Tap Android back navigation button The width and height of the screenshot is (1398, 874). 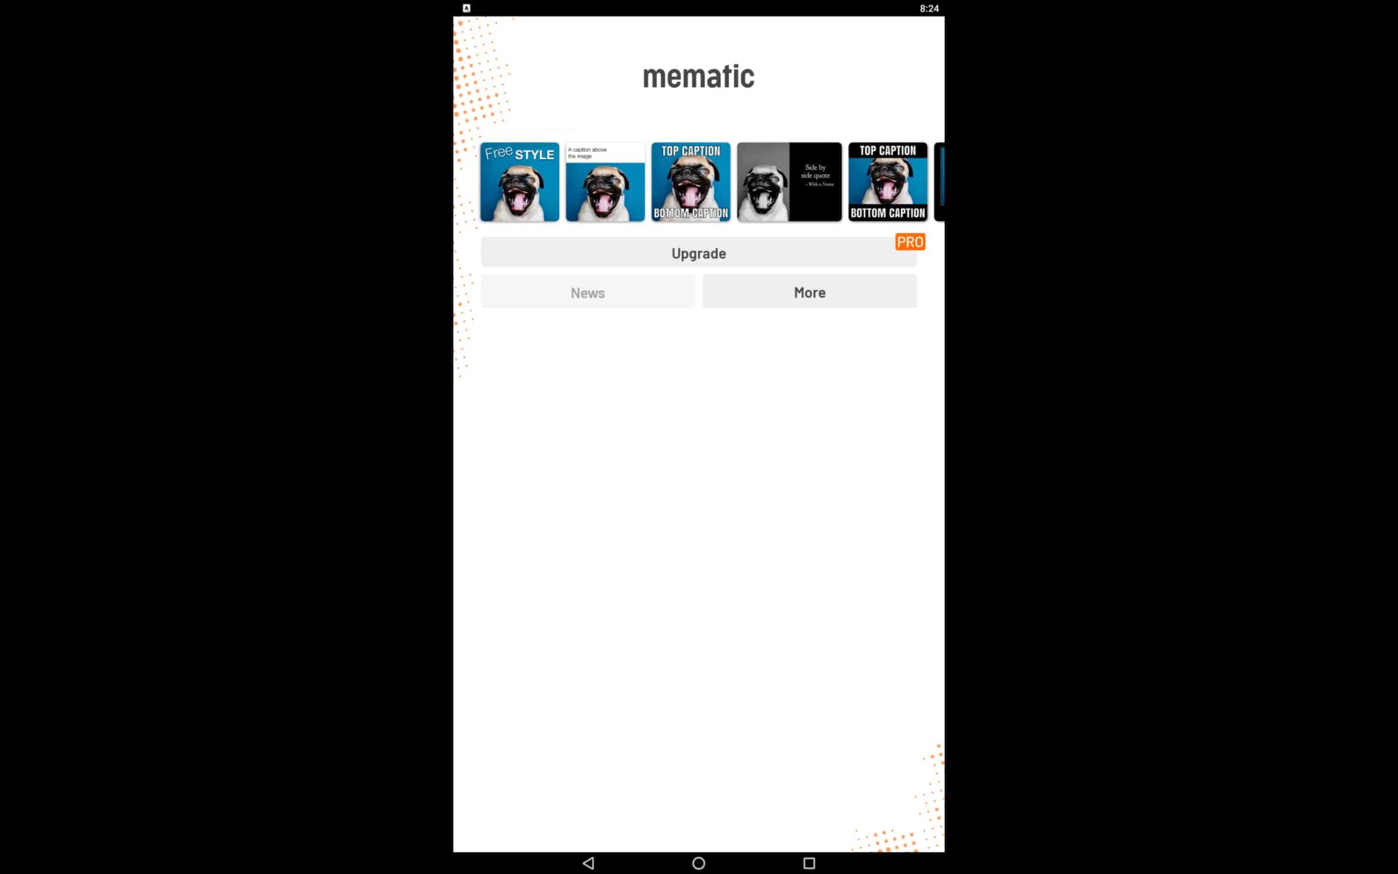[x=587, y=863]
